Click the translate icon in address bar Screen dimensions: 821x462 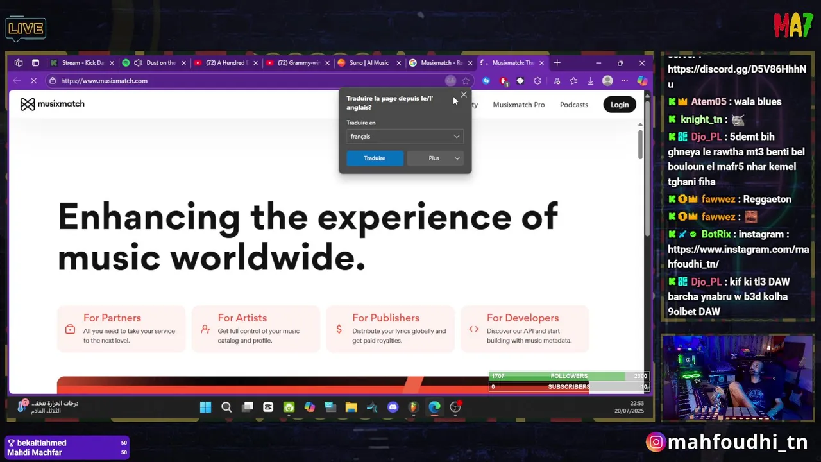click(450, 81)
